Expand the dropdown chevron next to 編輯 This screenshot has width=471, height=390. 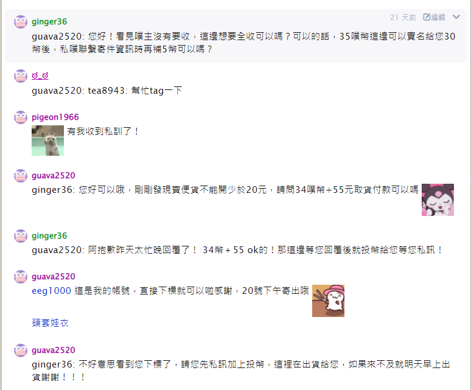456,17
